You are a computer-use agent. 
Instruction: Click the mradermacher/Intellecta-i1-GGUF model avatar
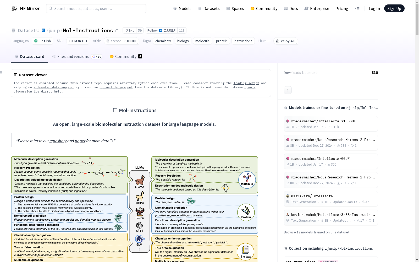[288, 121]
